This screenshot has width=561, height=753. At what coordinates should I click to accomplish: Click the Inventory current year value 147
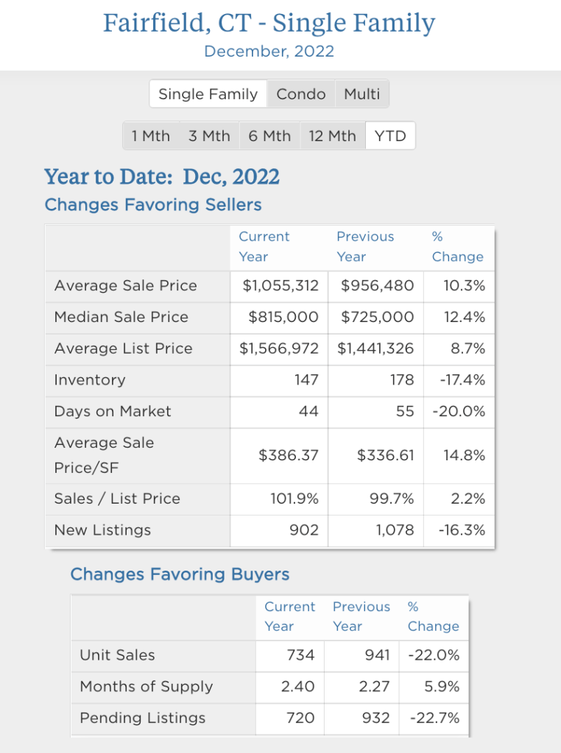point(306,380)
